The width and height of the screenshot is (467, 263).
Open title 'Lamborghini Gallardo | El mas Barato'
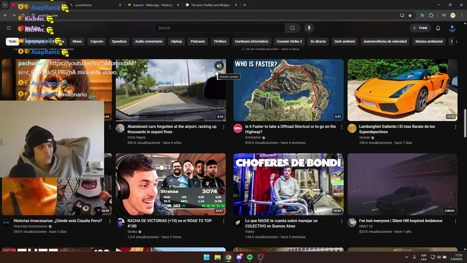point(397,129)
